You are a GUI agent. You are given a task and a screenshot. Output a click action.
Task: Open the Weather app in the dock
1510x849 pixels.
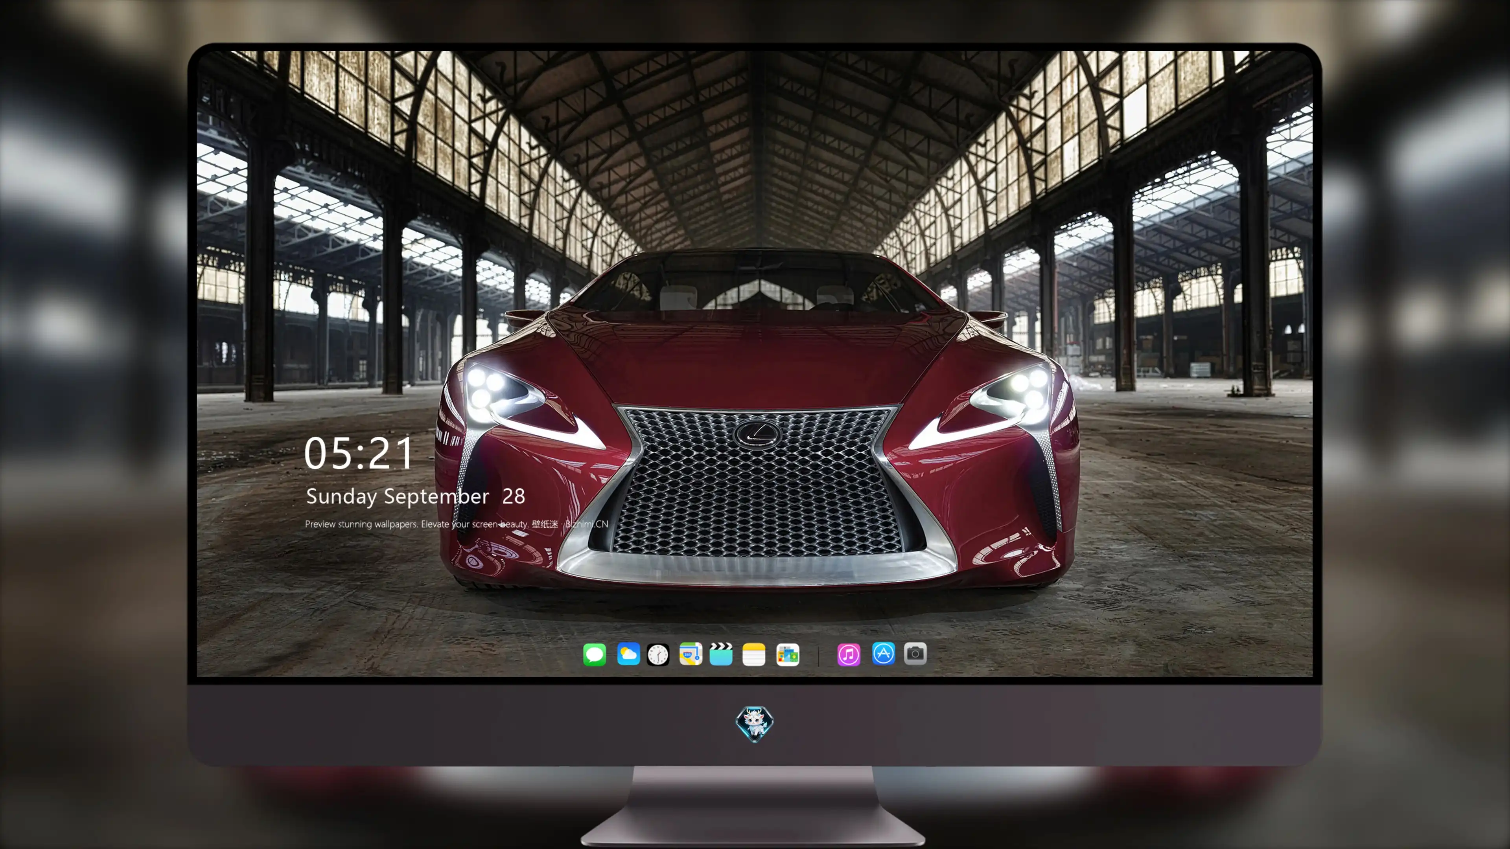(x=628, y=653)
